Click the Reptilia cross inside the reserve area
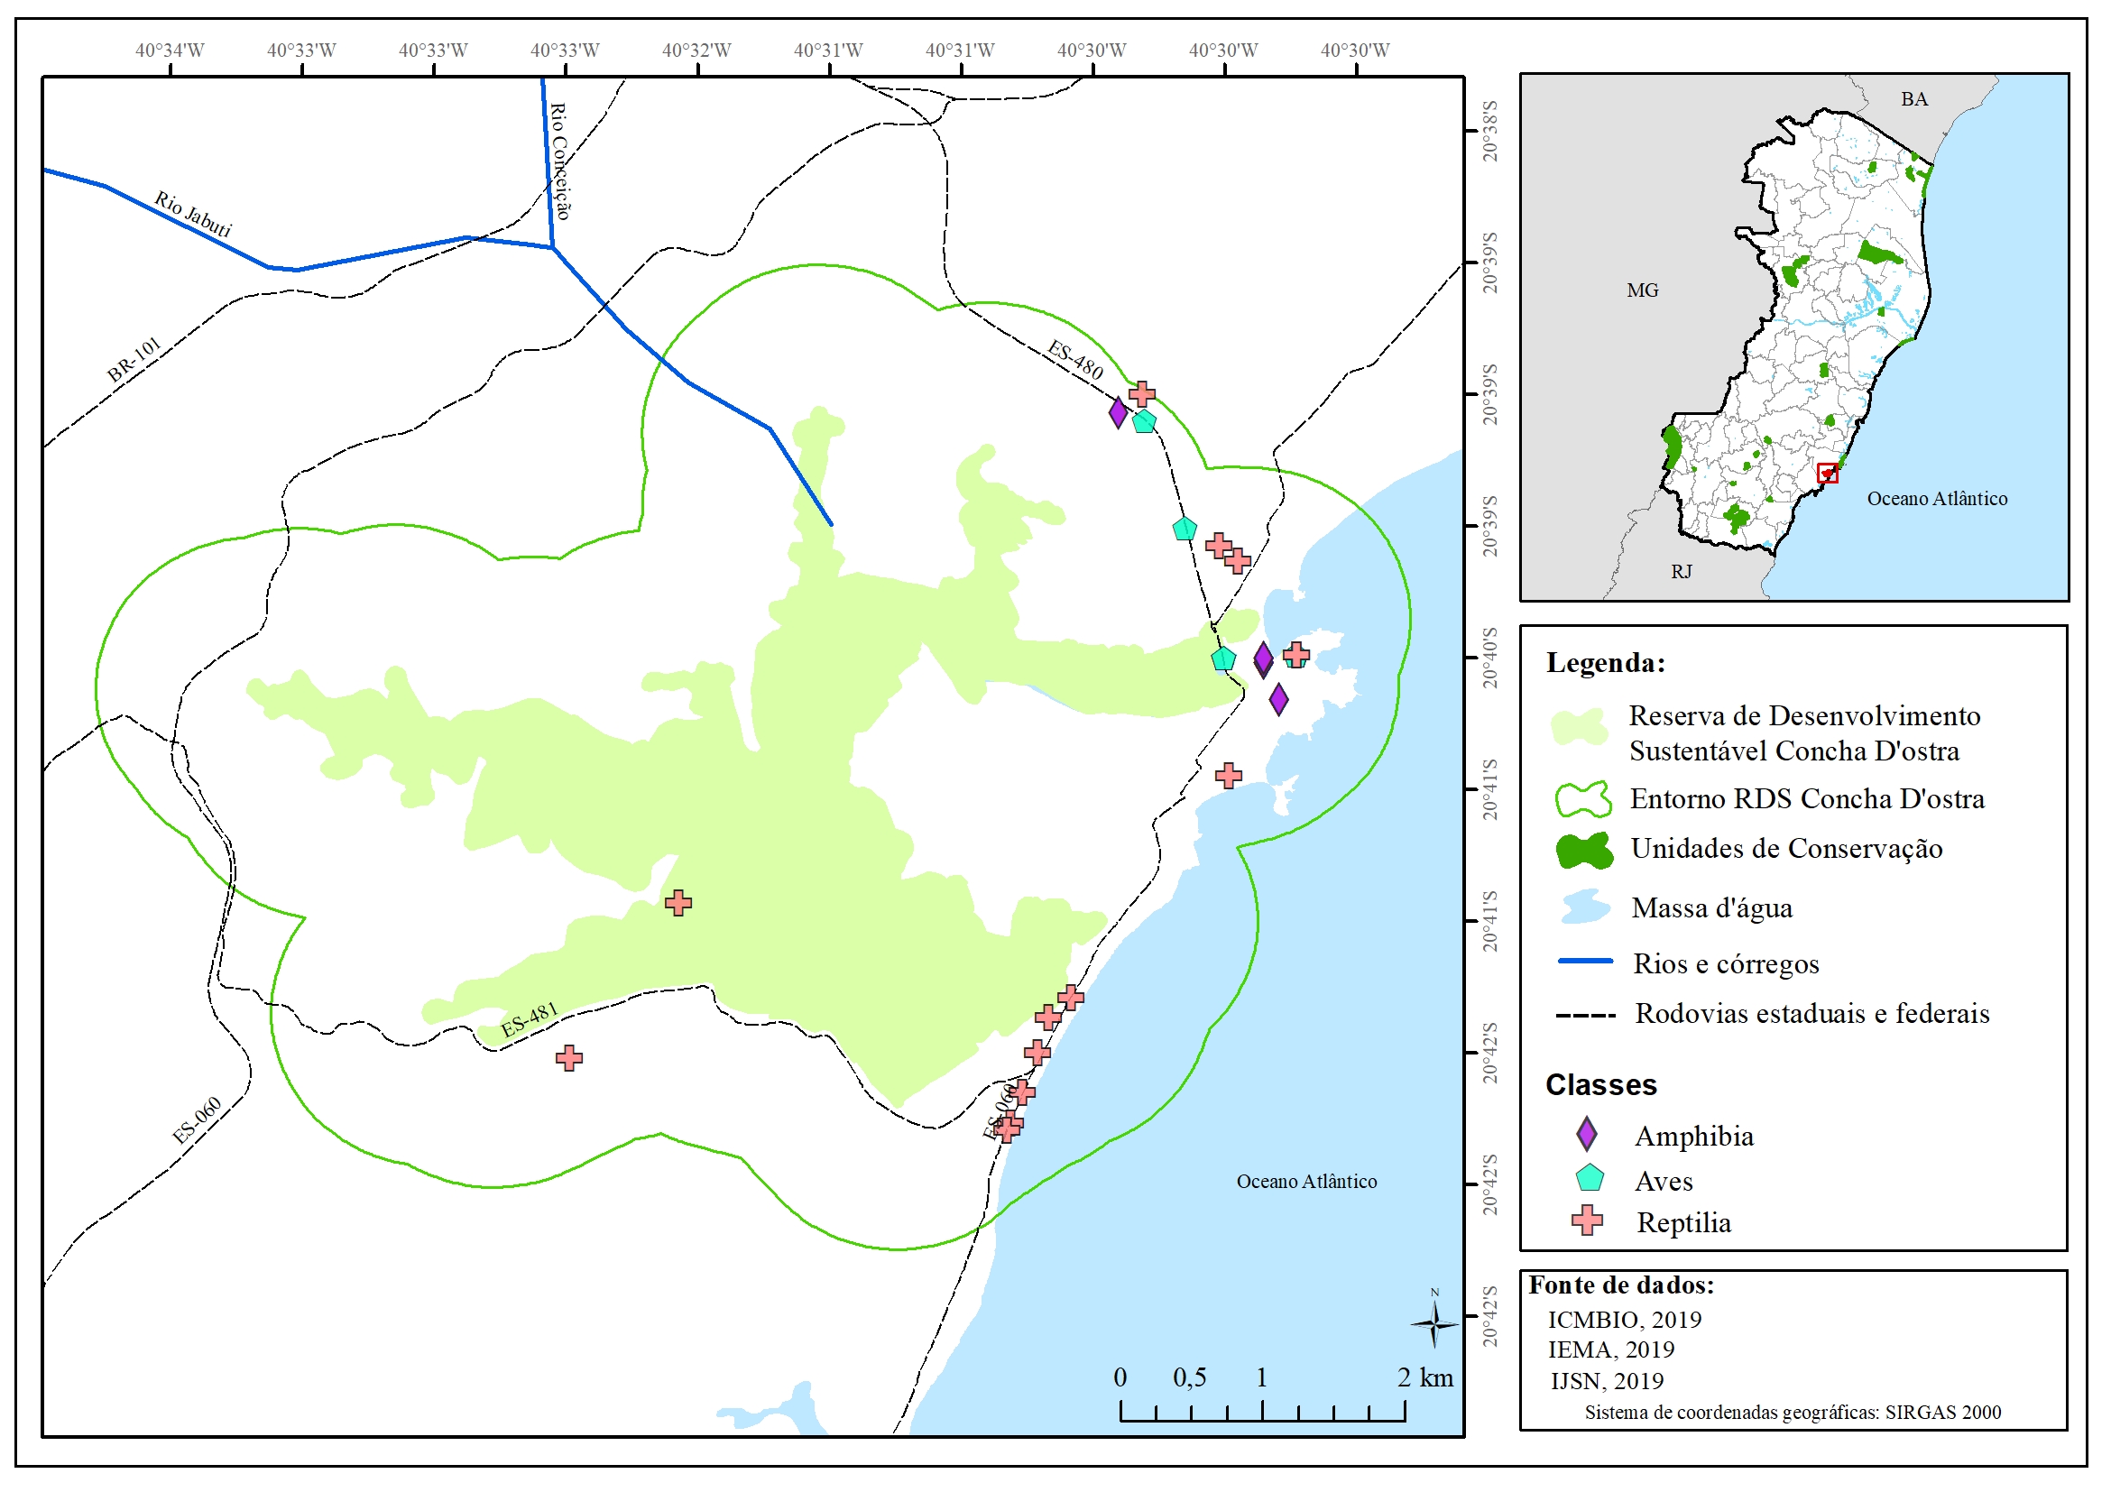Screen dimensions: 2111x1492 pos(678,903)
